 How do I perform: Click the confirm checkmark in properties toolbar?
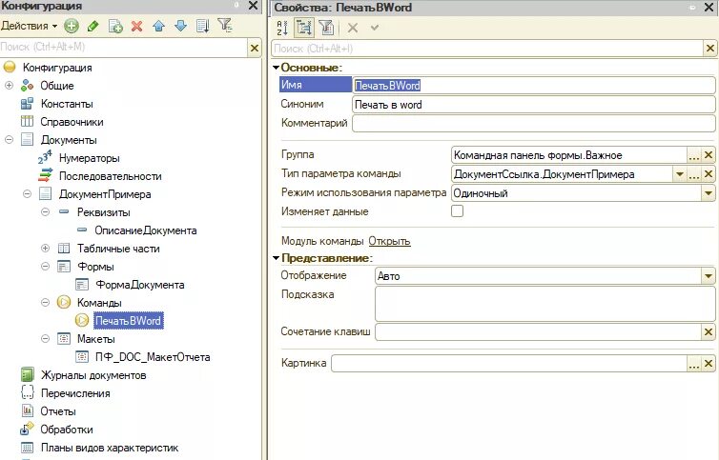tap(375, 28)
